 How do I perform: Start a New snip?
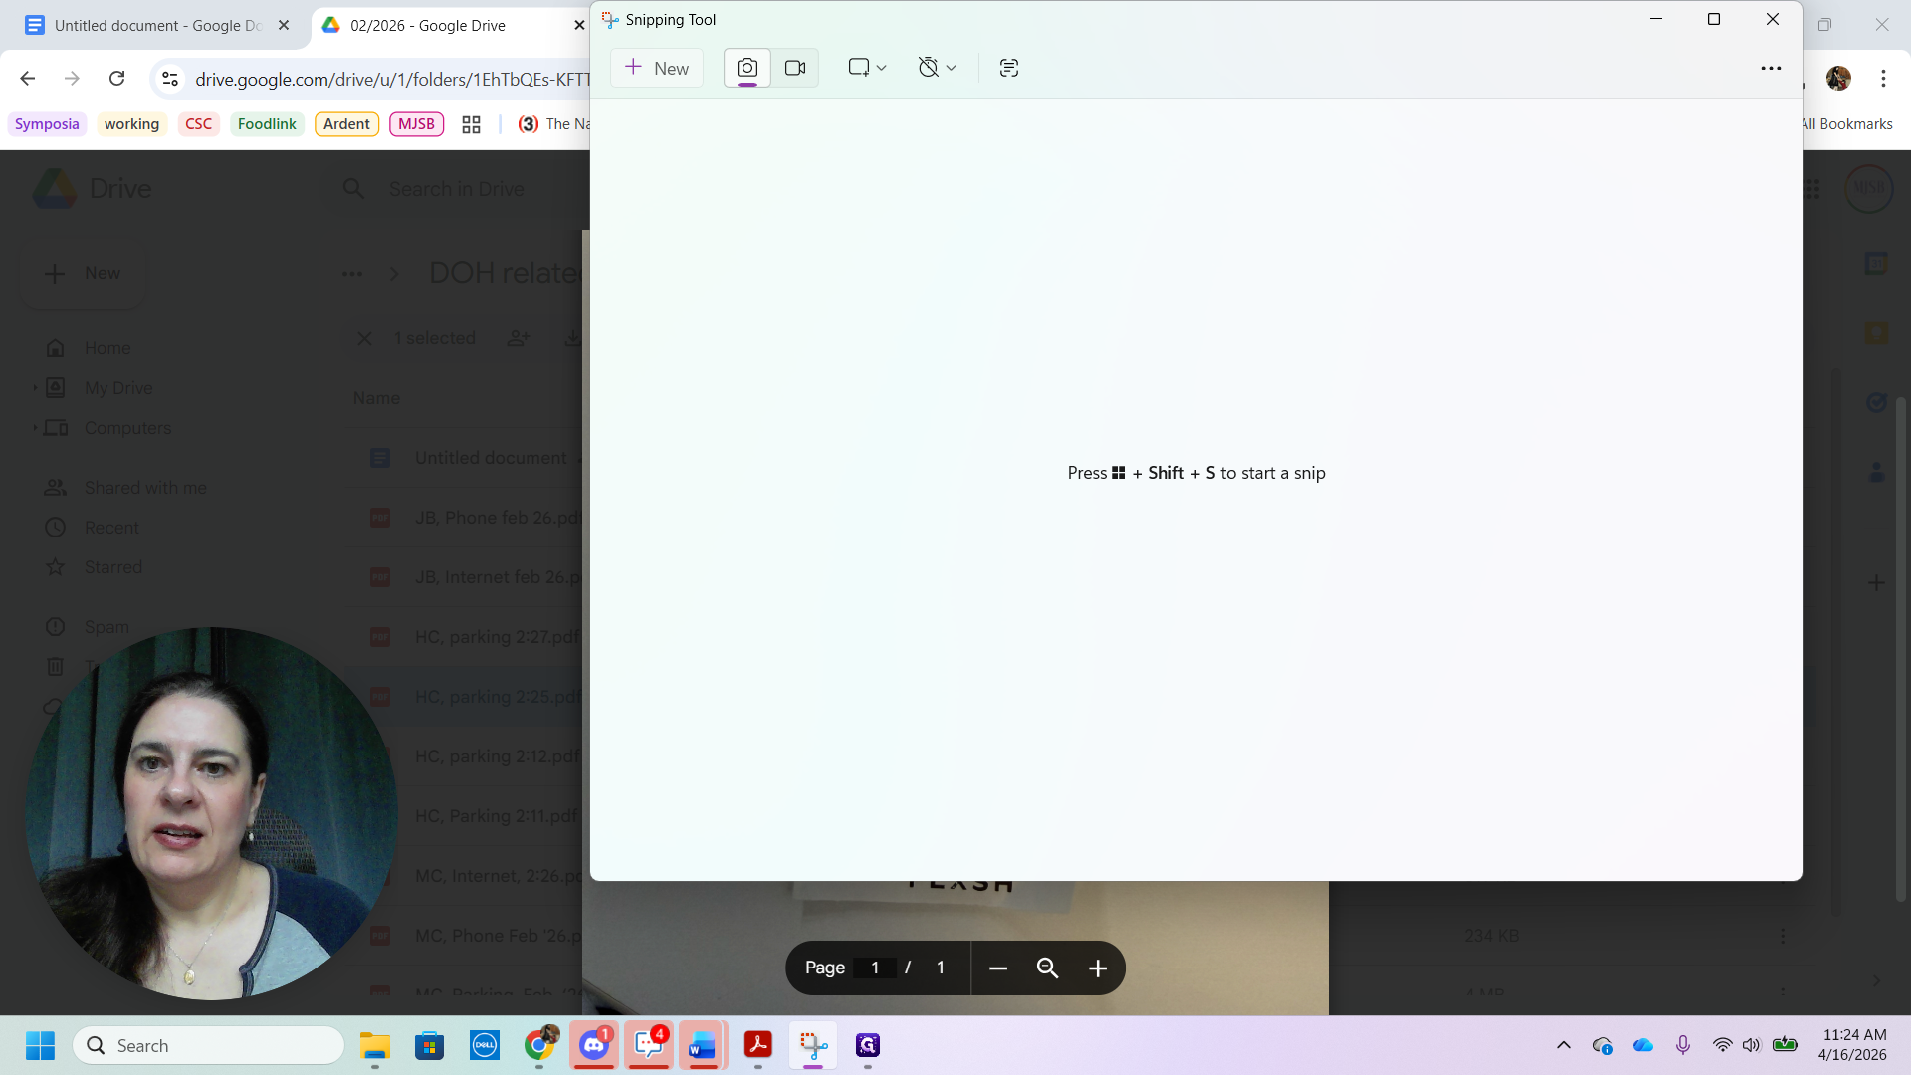click(x=657, y=68)
